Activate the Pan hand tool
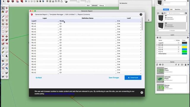 point(7,61)
